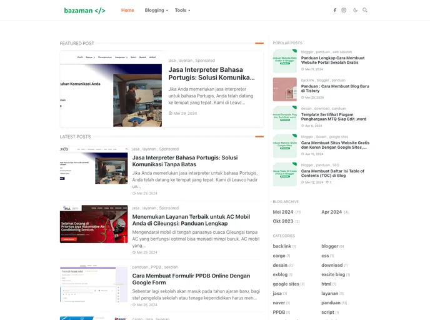Click the search magnifier icon
The image size is (430, 320).
point(365,10)
